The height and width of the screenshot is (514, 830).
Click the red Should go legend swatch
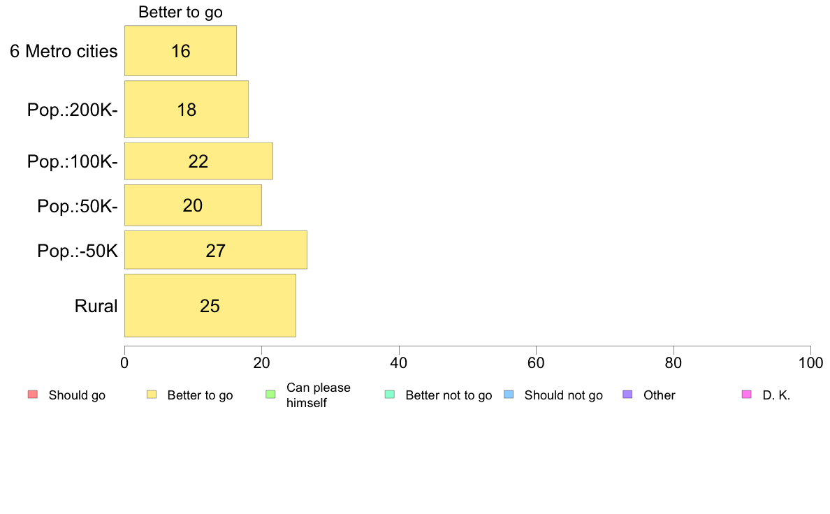[33, 395]
